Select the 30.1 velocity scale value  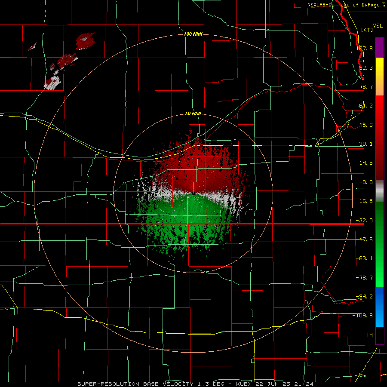click(x=366, y=144)
